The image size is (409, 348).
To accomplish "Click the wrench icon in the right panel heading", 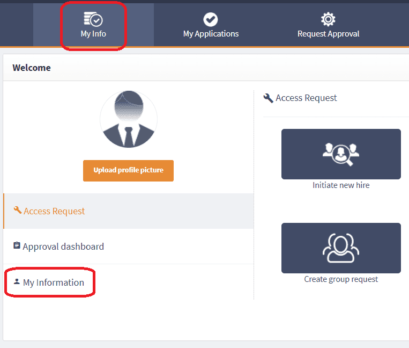I will pos(269,98).
